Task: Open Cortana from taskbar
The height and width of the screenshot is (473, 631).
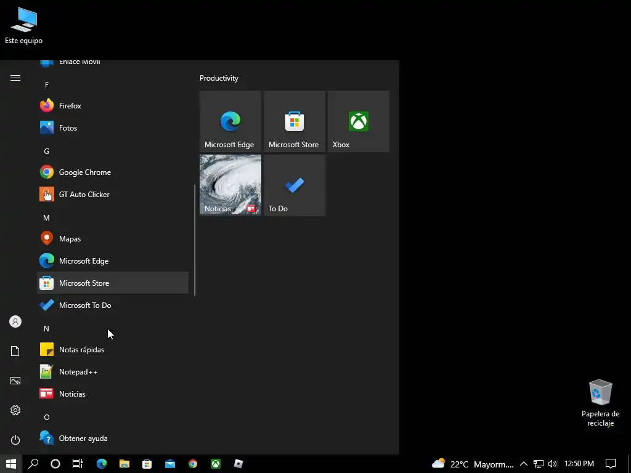Action: click(x=55, y=464)
